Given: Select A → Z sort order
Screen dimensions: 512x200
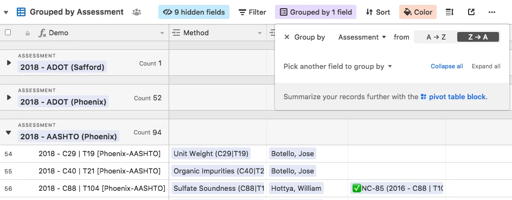Looking at the screenshot, I should (436, 37).
